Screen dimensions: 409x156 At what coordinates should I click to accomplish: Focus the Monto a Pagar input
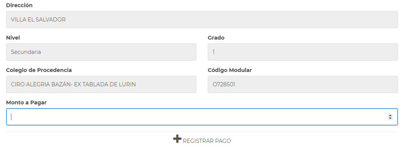point(197,117)
